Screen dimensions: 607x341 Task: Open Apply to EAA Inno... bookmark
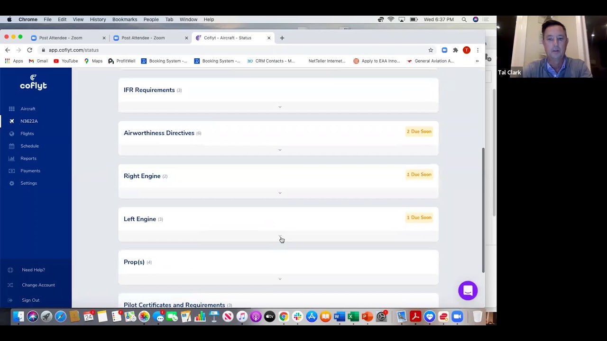coord(377,61)
